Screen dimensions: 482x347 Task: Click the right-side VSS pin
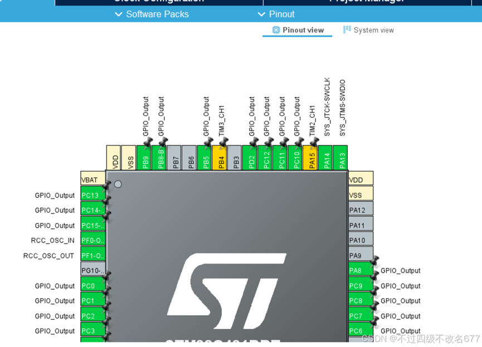click(361, 194)
